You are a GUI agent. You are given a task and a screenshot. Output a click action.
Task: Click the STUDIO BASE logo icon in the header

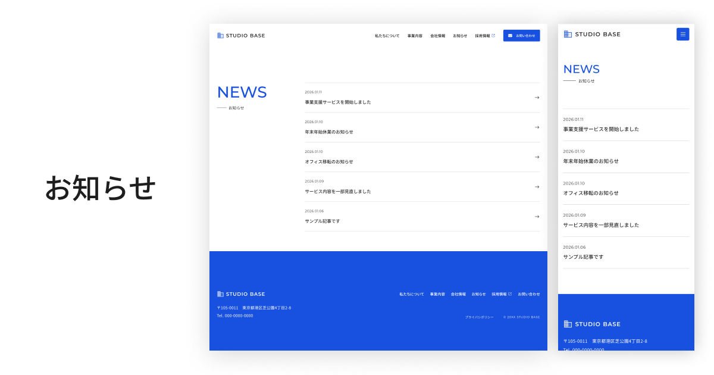tap(220, 35)
